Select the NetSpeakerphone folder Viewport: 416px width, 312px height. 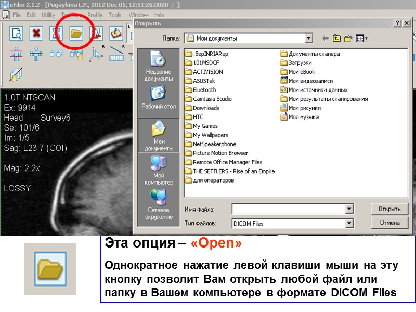[x=211, y=144]
